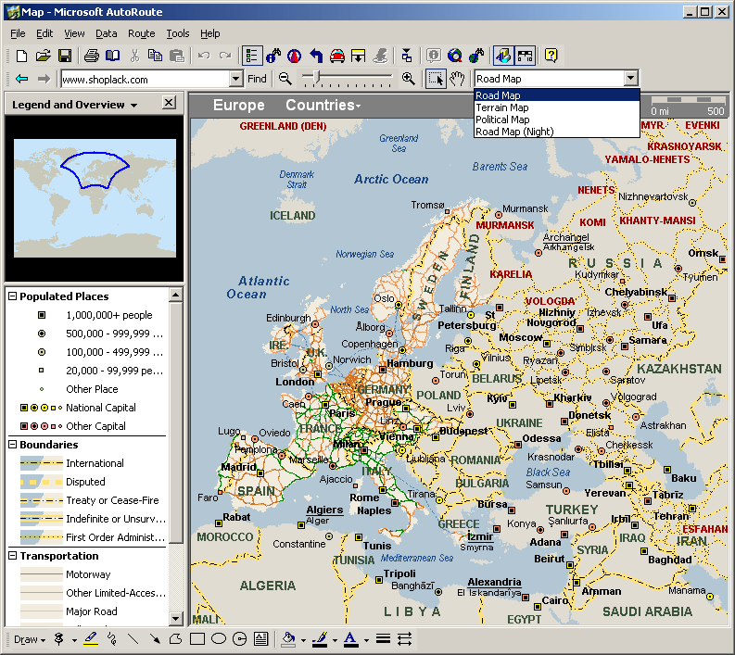Select Road Map option in dropdown list

[x=557, y=95]
